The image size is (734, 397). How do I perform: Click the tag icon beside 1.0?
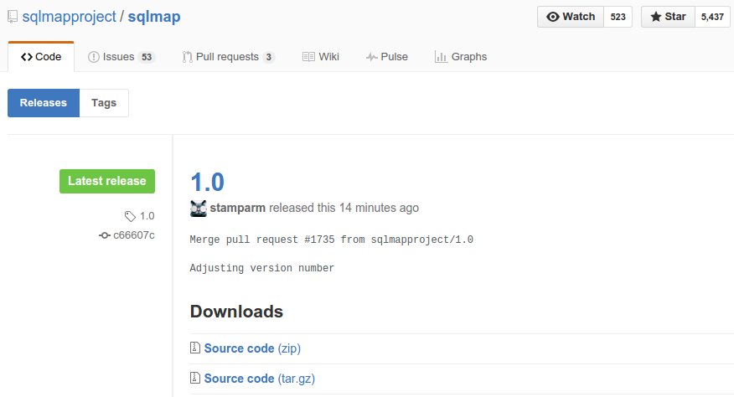130,216
